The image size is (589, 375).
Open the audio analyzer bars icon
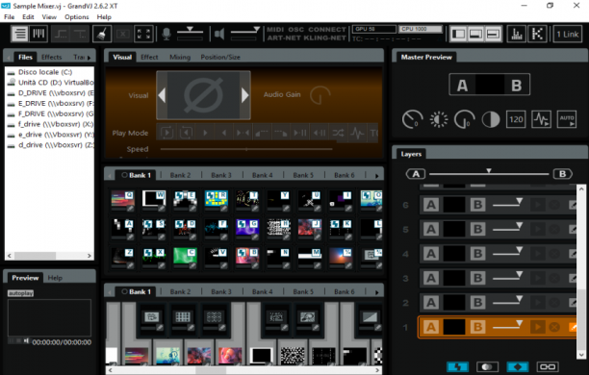coord(517,35)
